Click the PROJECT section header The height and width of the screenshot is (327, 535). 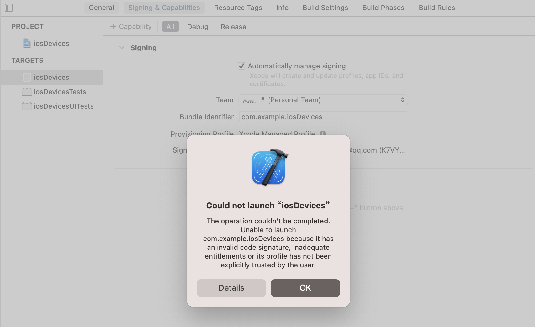coord(28,27)
